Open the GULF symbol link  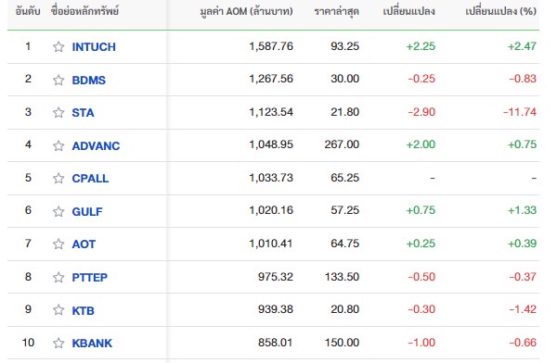click(87, 212)
